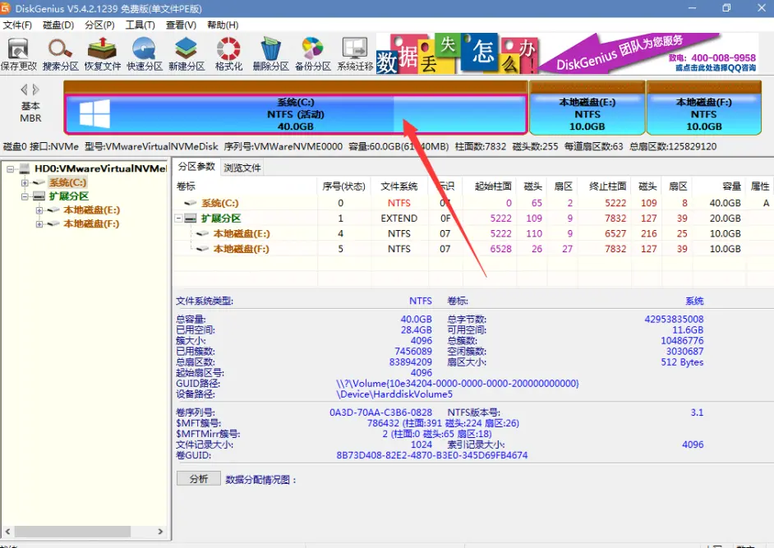The image size is (774, 548).
Task: Click the DiskGenius team QQ consultation banner
Action: pos(648,53)
